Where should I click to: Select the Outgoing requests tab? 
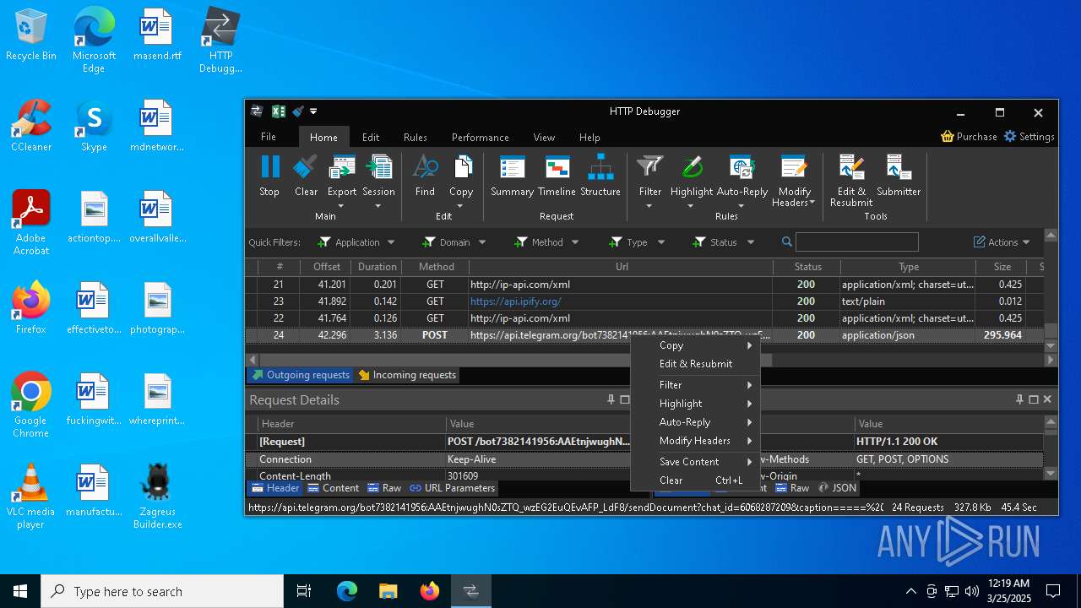301,375
